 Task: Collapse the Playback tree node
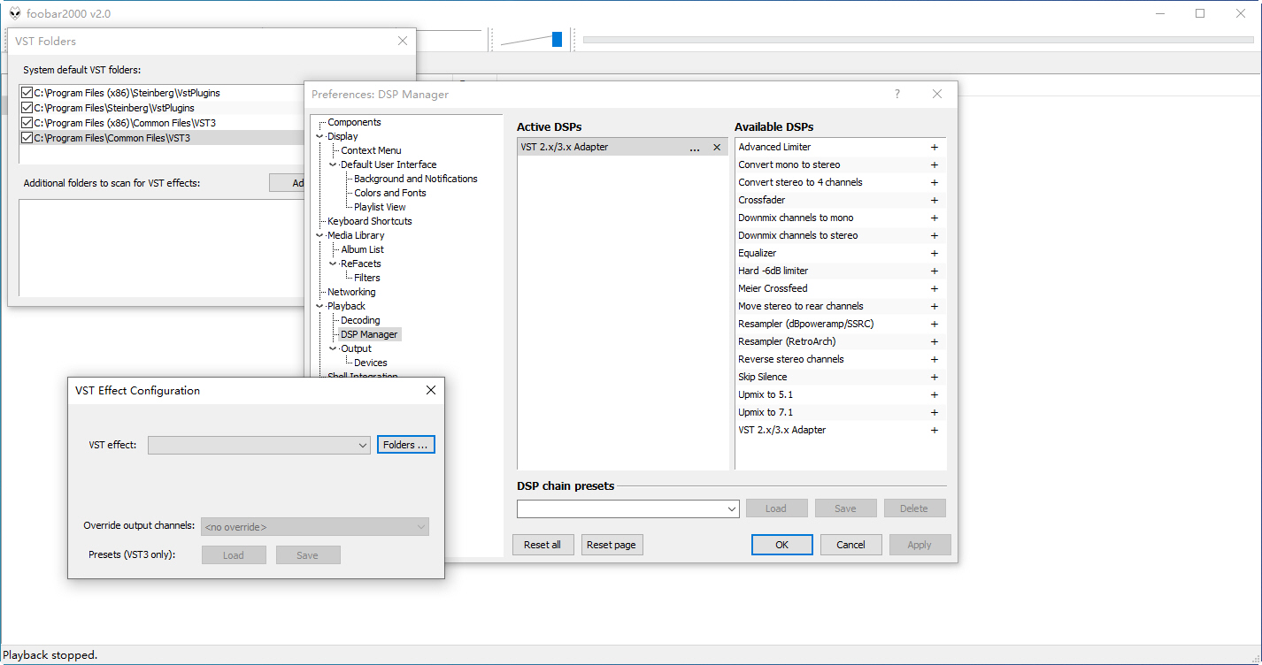[320, 306]
